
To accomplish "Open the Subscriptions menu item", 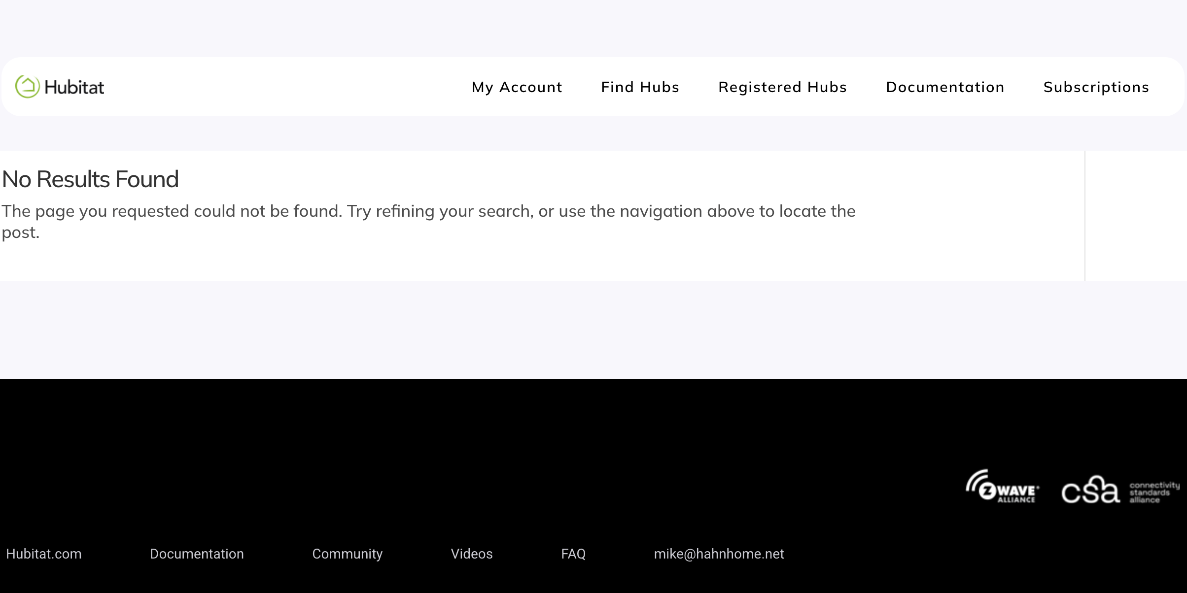I will pos(1096,87).
